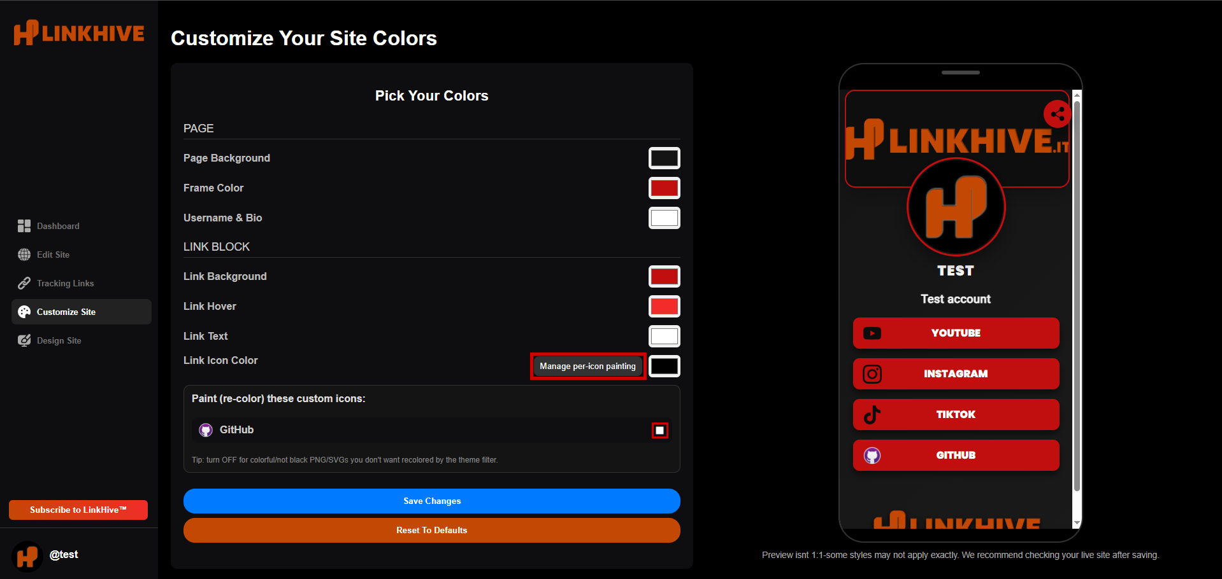Open Manage per-icon painting

coord(587,366)
